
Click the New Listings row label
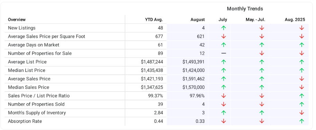click(x=22, y=28)
